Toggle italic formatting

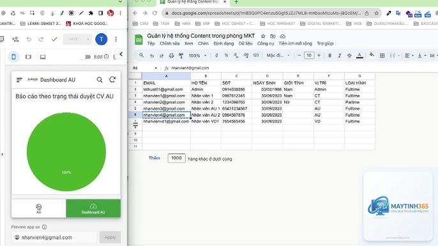click(340, 56)
